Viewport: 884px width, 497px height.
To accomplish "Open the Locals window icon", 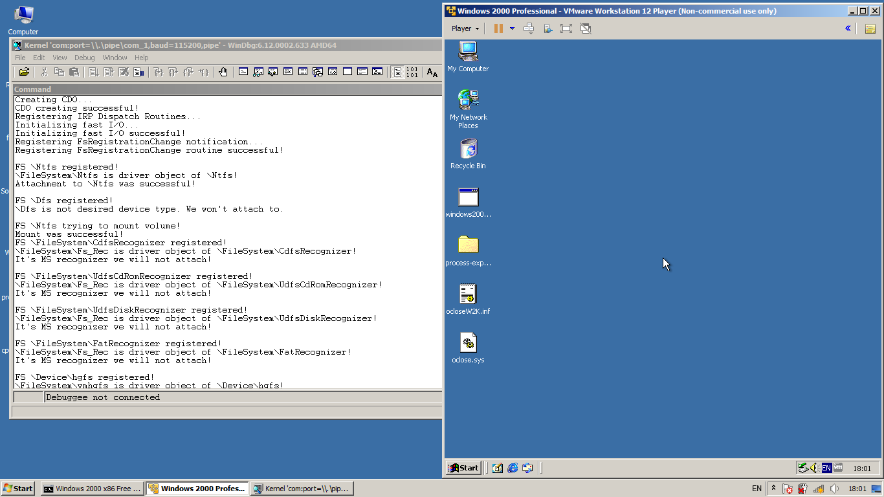I will tap(273, 72).
